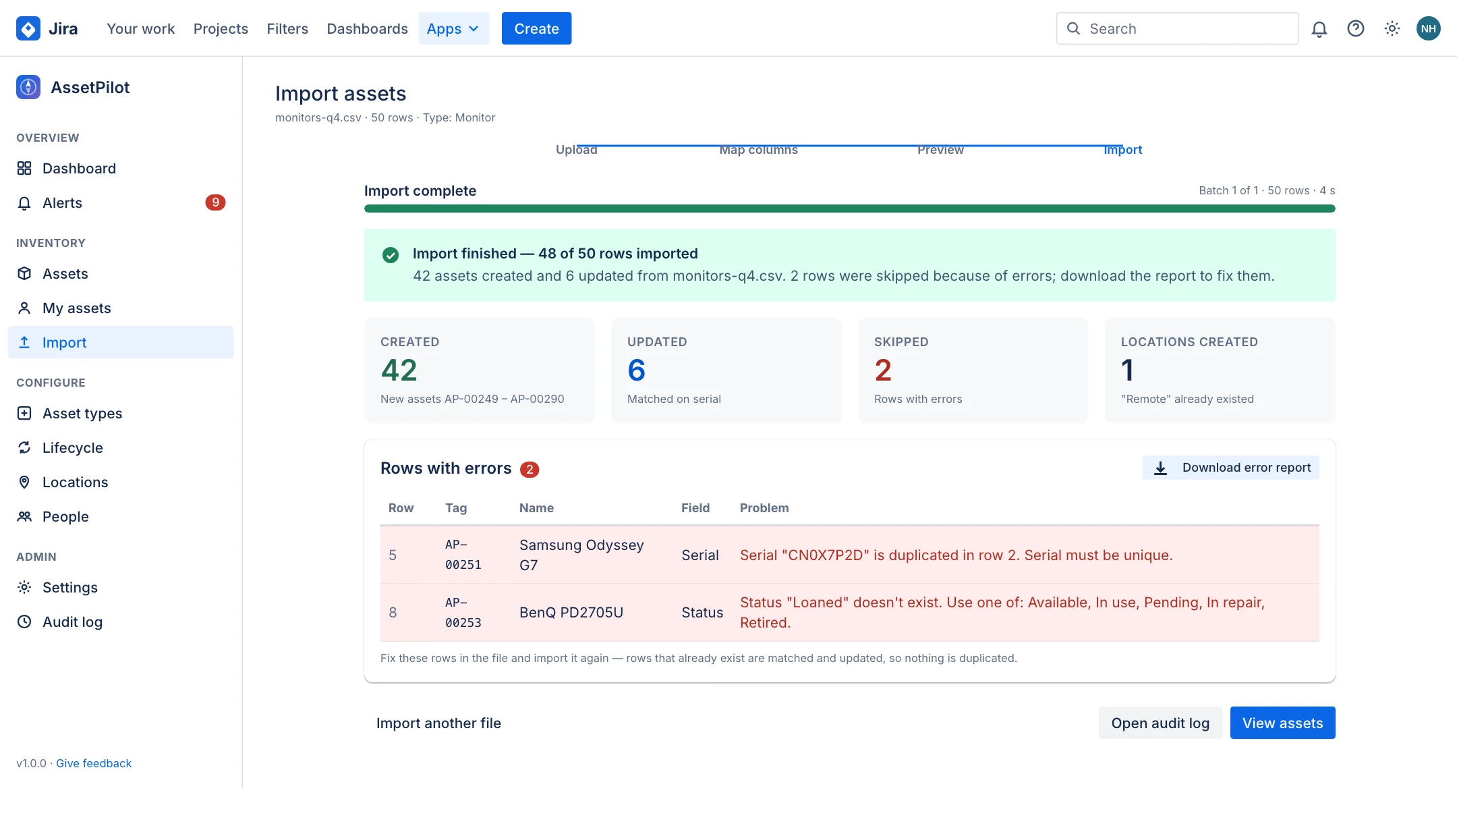The image size is (1457, 828).
Task: Select the Samsung Odyssey G7 error row
Action: click(x=850, y=555)
